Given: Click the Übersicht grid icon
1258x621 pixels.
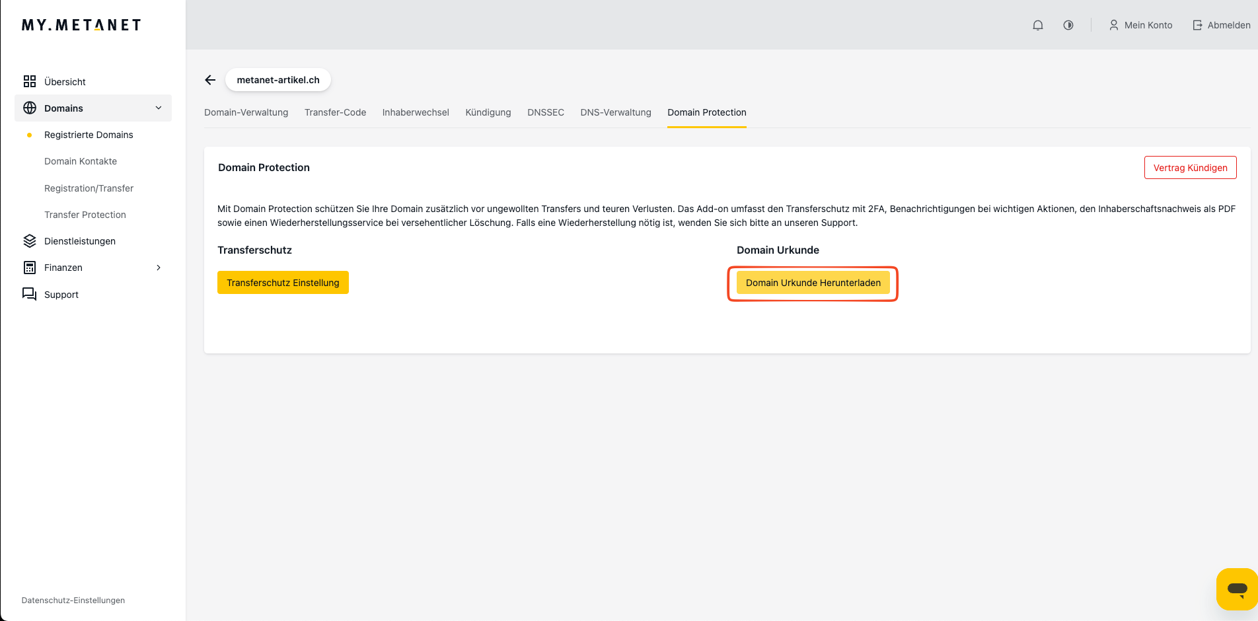Looking at the screenshot, I should (x=30, y=81).
